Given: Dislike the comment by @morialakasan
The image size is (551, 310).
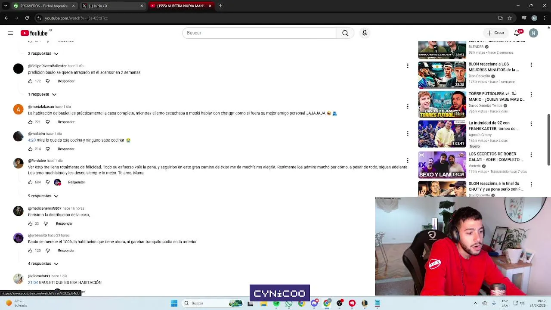Looking at the screenshot, I should point(48,122).
